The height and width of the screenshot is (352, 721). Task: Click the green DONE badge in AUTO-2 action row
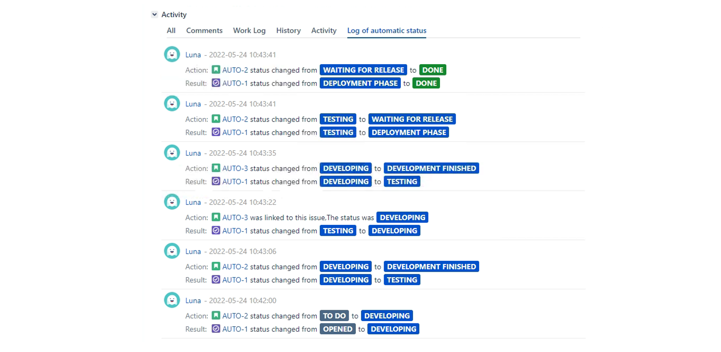click(433, 70)
